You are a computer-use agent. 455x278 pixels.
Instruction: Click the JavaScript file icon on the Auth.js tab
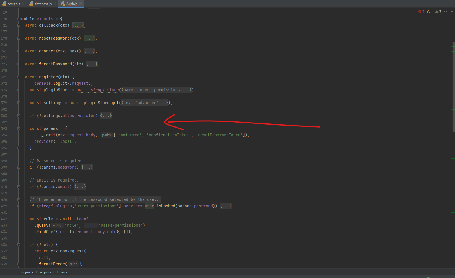pyautogui.click(x=63, y=4)
